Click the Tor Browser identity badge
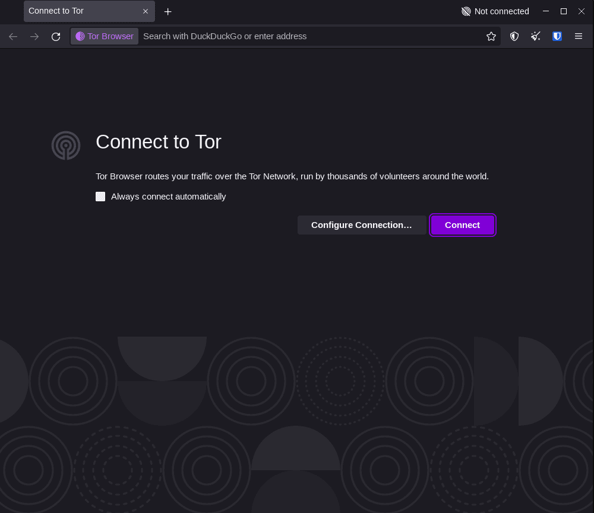 (x=105, y=36)
